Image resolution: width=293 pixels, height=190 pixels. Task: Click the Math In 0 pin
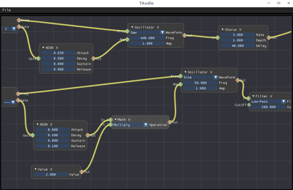point(111,120)
